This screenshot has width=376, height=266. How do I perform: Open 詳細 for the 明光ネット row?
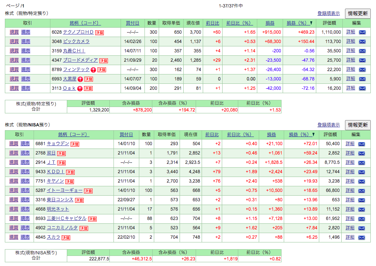pos(350,209)
